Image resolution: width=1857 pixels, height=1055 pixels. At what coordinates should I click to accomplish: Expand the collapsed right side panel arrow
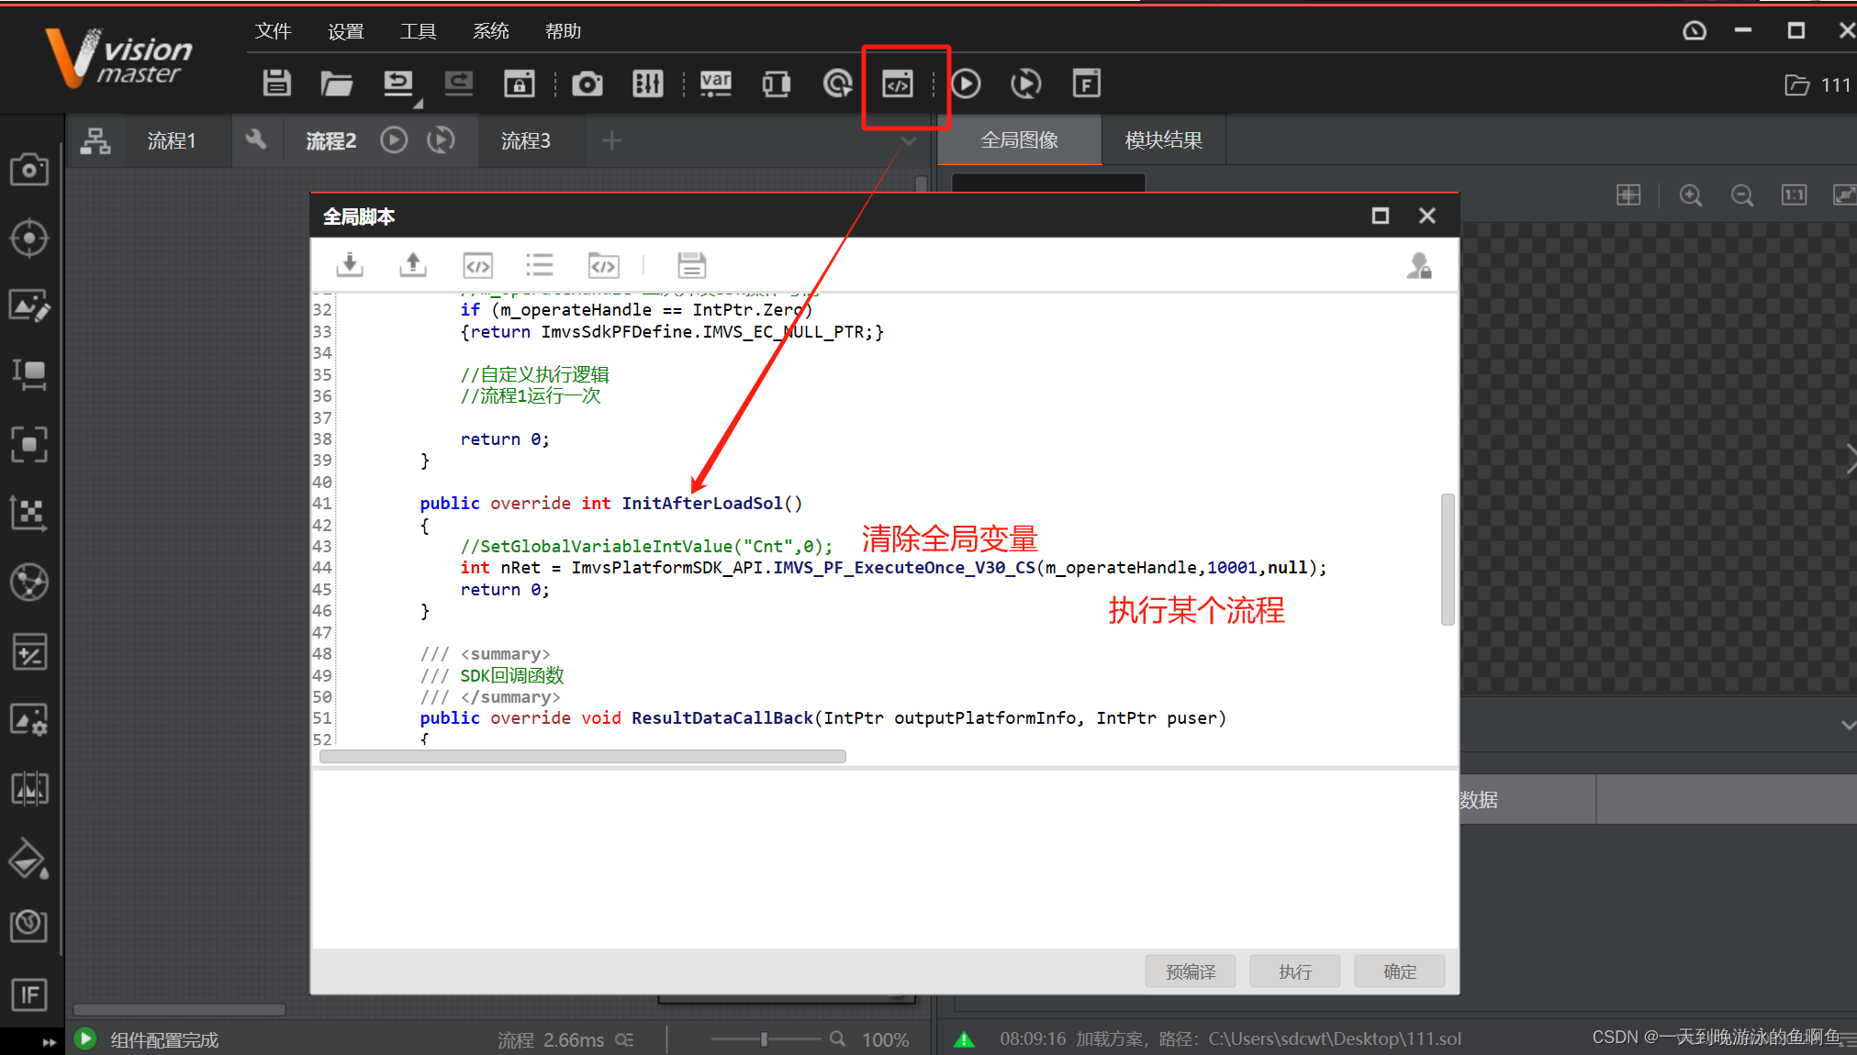pyautogui.click(x=1850, y=457)
